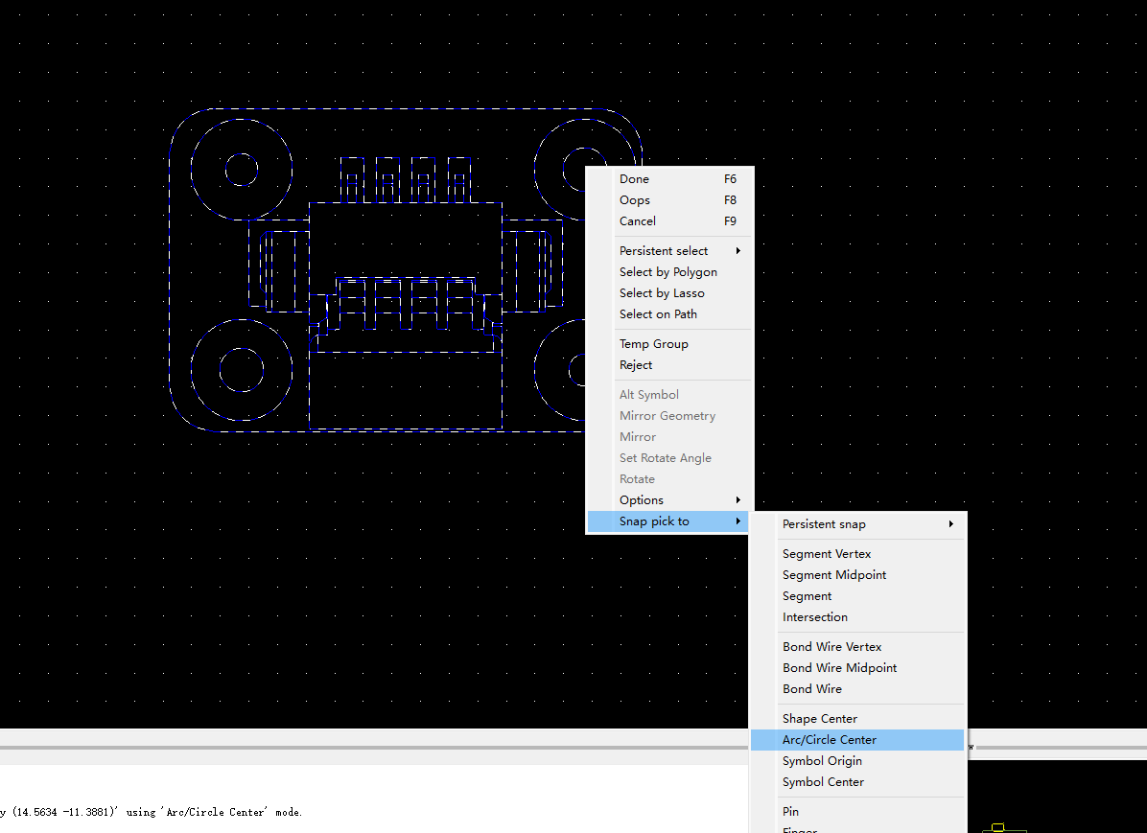Choose Select by Lasso
Image resolution: width=1147 pixels, height=833 pixels.
[x=669, y=293]
